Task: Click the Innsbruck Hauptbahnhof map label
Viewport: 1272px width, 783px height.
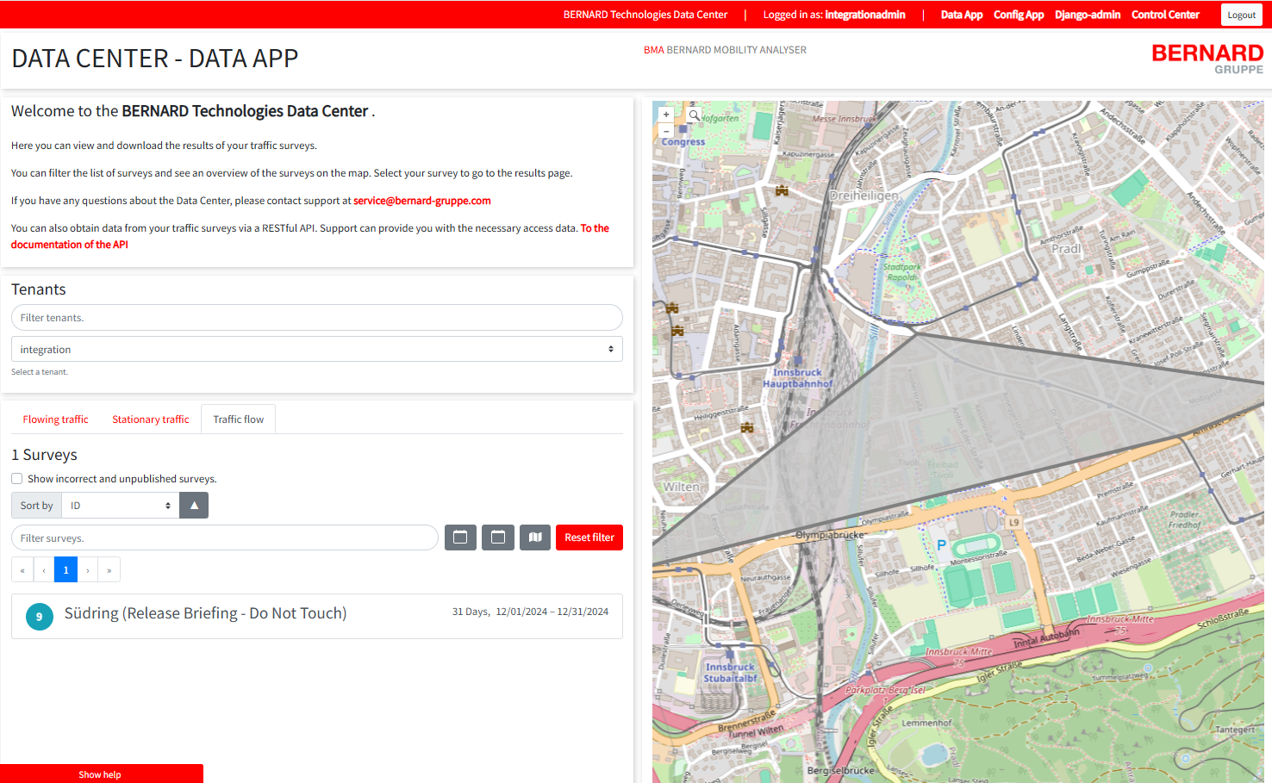Action: click(x=798, y=378)
